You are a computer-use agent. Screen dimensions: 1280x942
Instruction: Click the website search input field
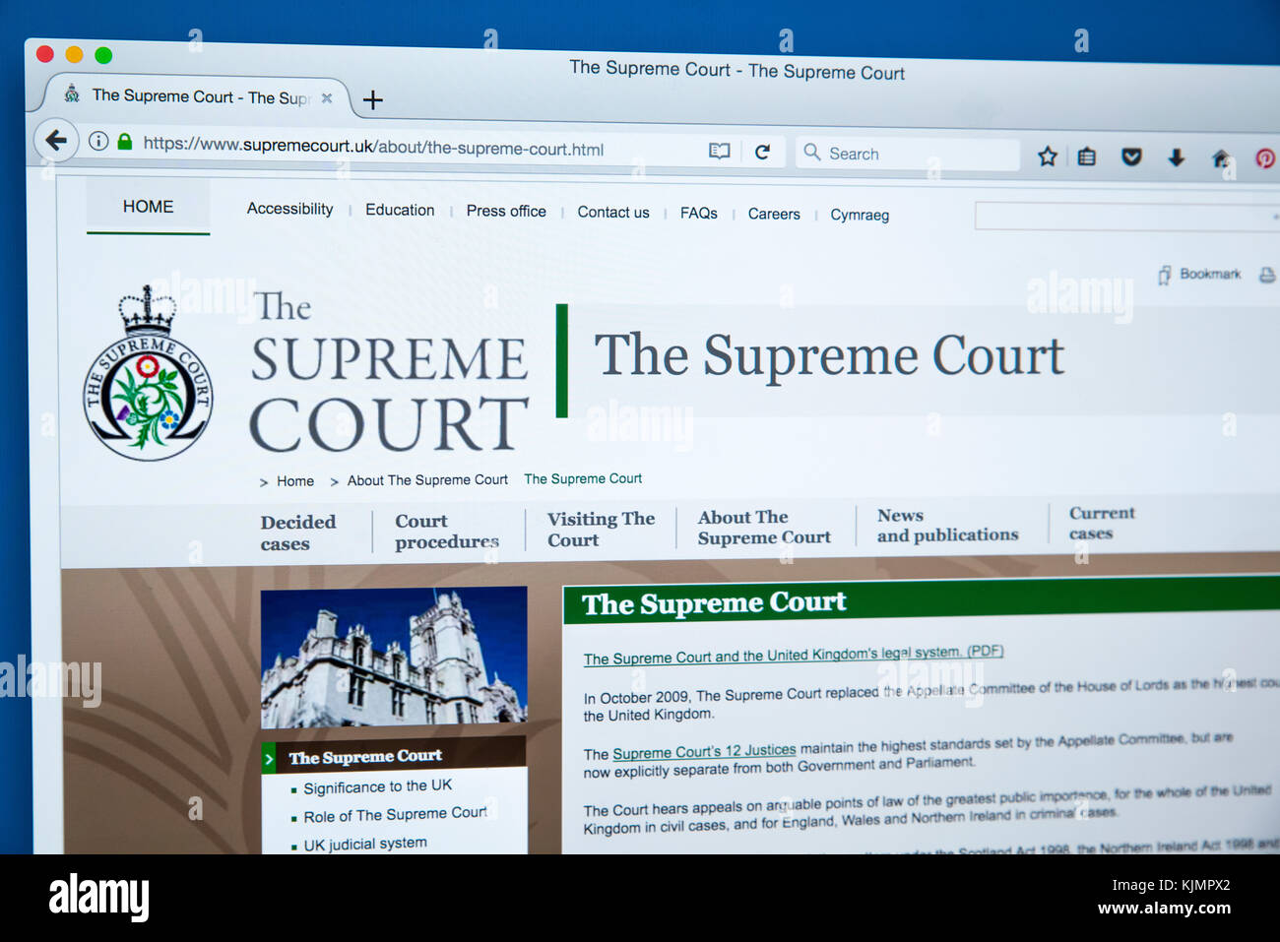(1126, 217)
